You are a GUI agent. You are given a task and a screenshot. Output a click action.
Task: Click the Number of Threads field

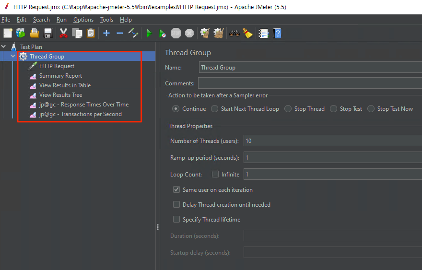point(333,141)
